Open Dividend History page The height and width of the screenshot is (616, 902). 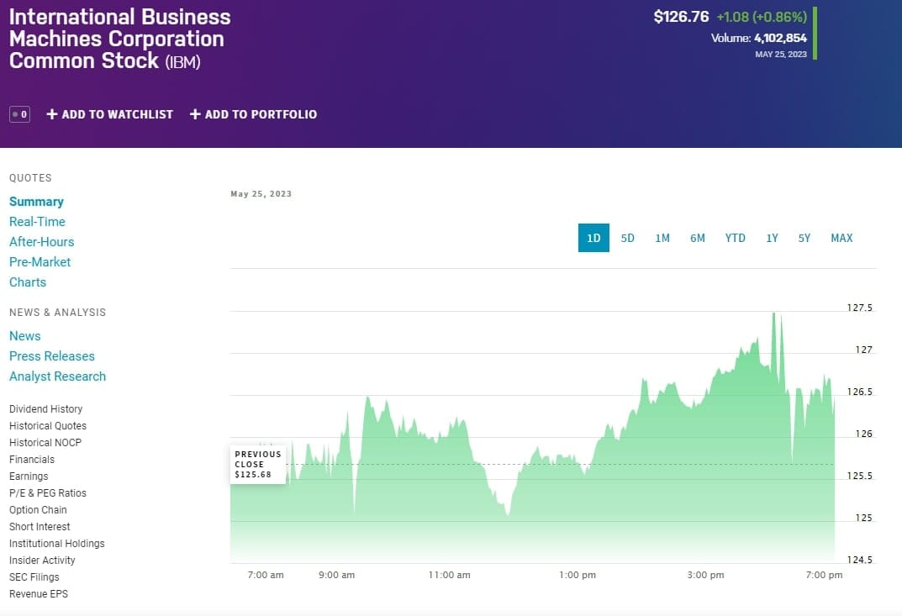coord(45,409)
